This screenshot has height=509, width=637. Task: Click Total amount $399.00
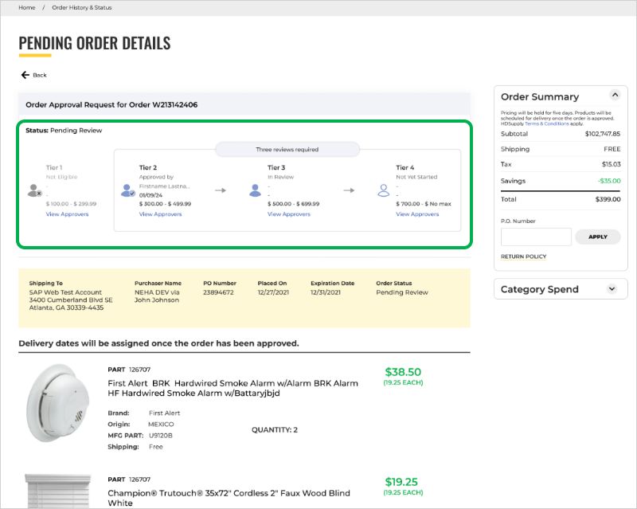tap(608, 199)
